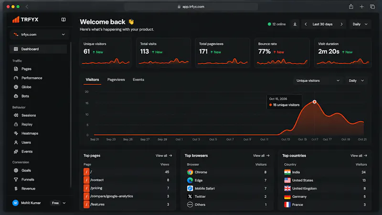
Task: Click the Twitter X icon
Action: coord(190,196)
